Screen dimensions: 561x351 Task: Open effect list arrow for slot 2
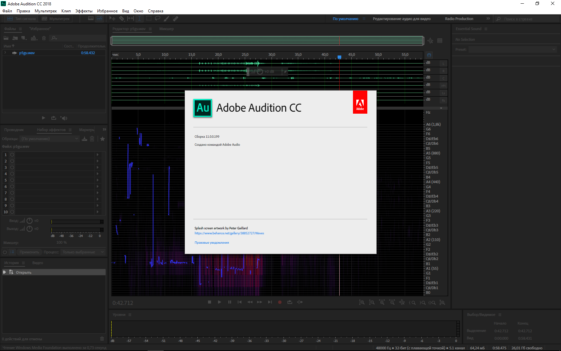coord(98,161)
